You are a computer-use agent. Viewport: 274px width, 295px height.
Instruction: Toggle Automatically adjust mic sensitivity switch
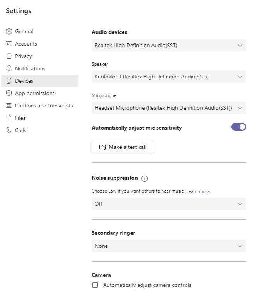[238, 127]
